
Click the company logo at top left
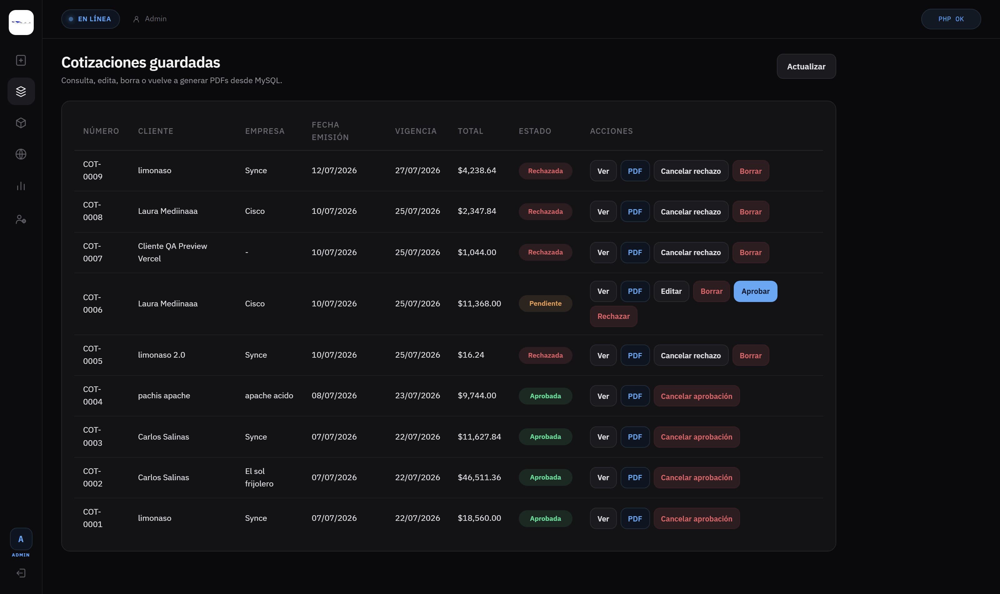click(21, 23)
